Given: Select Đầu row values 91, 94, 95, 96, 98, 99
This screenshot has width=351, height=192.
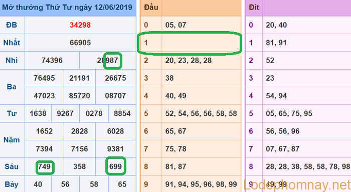Looking at the screenshot, I should (201, 184).
